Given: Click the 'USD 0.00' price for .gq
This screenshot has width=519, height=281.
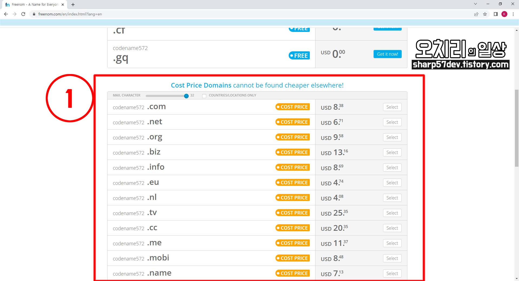Looking at the screenshot, I should click(x=333, y=53).
